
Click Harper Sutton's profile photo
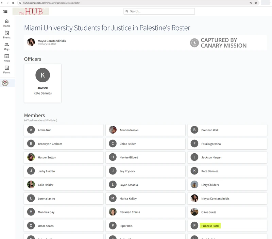click(x=31, y=157)
